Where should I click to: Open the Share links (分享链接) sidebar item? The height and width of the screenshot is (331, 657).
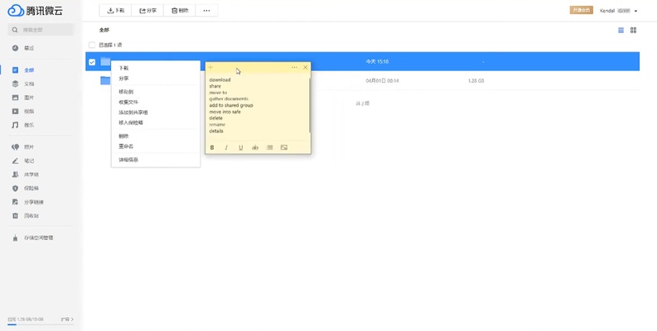point(27,202)
